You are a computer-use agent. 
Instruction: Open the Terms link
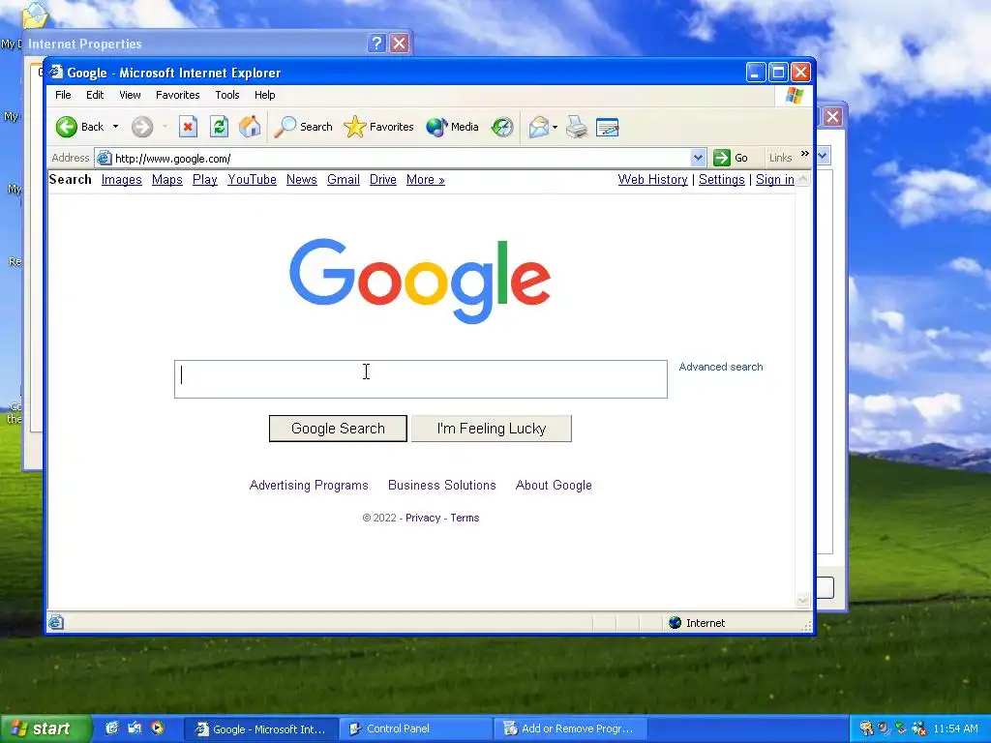(465, 519)
